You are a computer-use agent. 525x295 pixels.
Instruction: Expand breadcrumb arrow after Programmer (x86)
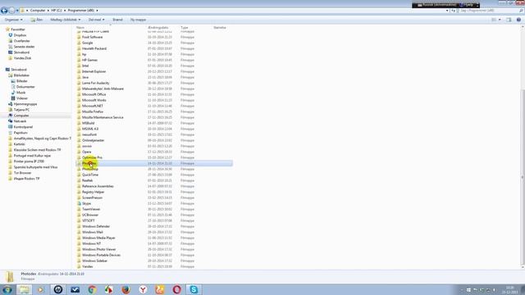(97, 11)
